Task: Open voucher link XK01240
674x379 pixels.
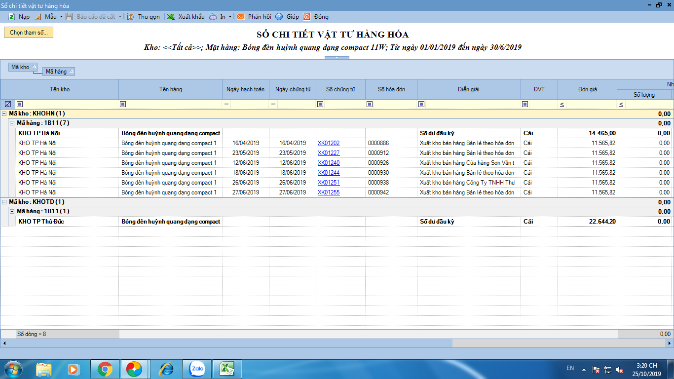Action: (329, 163)
